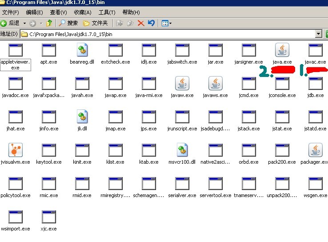Click the ktab.exe file name
This screenshot has height=242, width=328.
pos(148,162)
